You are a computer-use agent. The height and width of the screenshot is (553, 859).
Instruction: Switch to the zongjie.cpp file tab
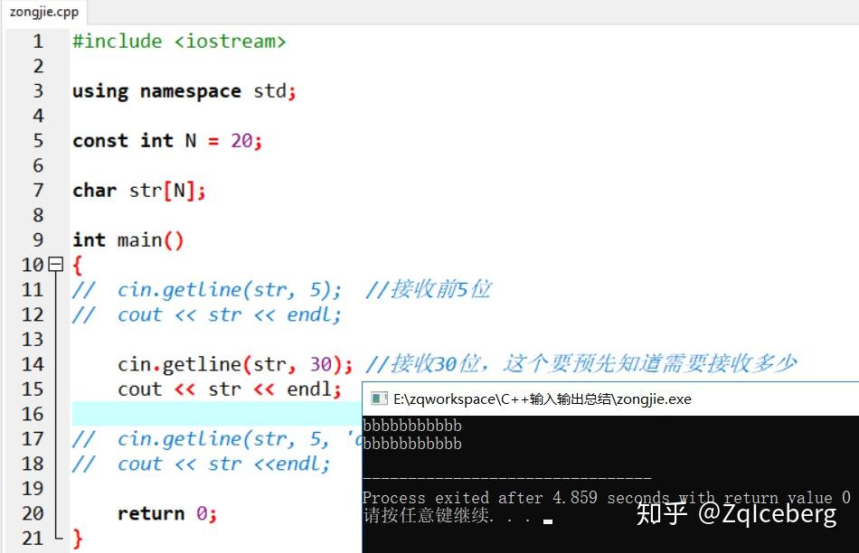coord(43,12)
